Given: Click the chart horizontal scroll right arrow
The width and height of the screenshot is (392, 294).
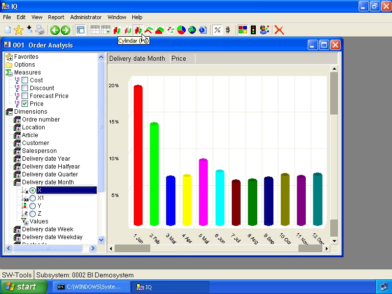Looking at the screenshot, I should 326,248.
